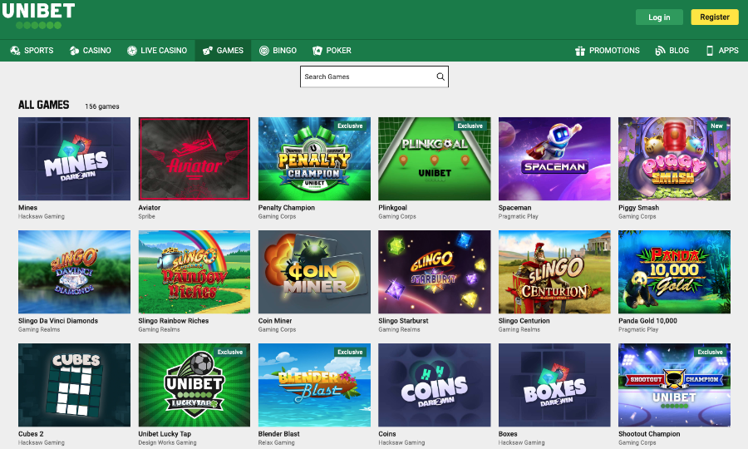Click 'Relax Gaming' under Blender Blast
Screen dimensions: 748x449
click(276, 443)
